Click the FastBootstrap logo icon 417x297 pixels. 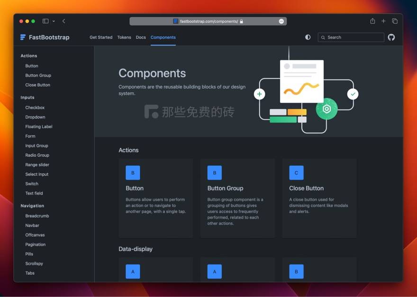coord(22,37)
